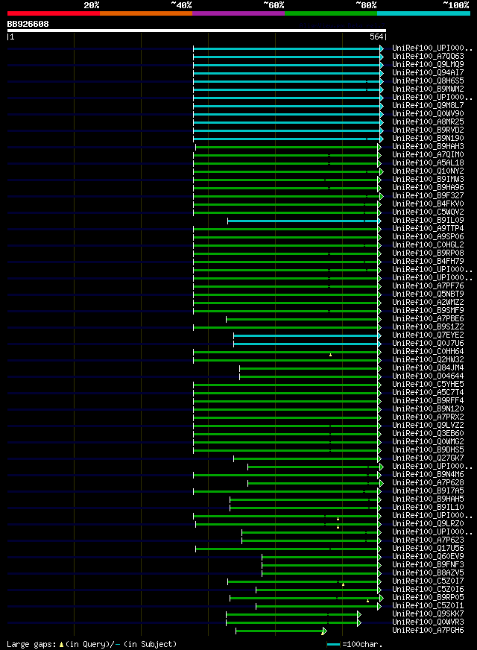
Task: Click the alignment bar of UniRef100_A7QIM0
Action: click(x=285, y=156)
